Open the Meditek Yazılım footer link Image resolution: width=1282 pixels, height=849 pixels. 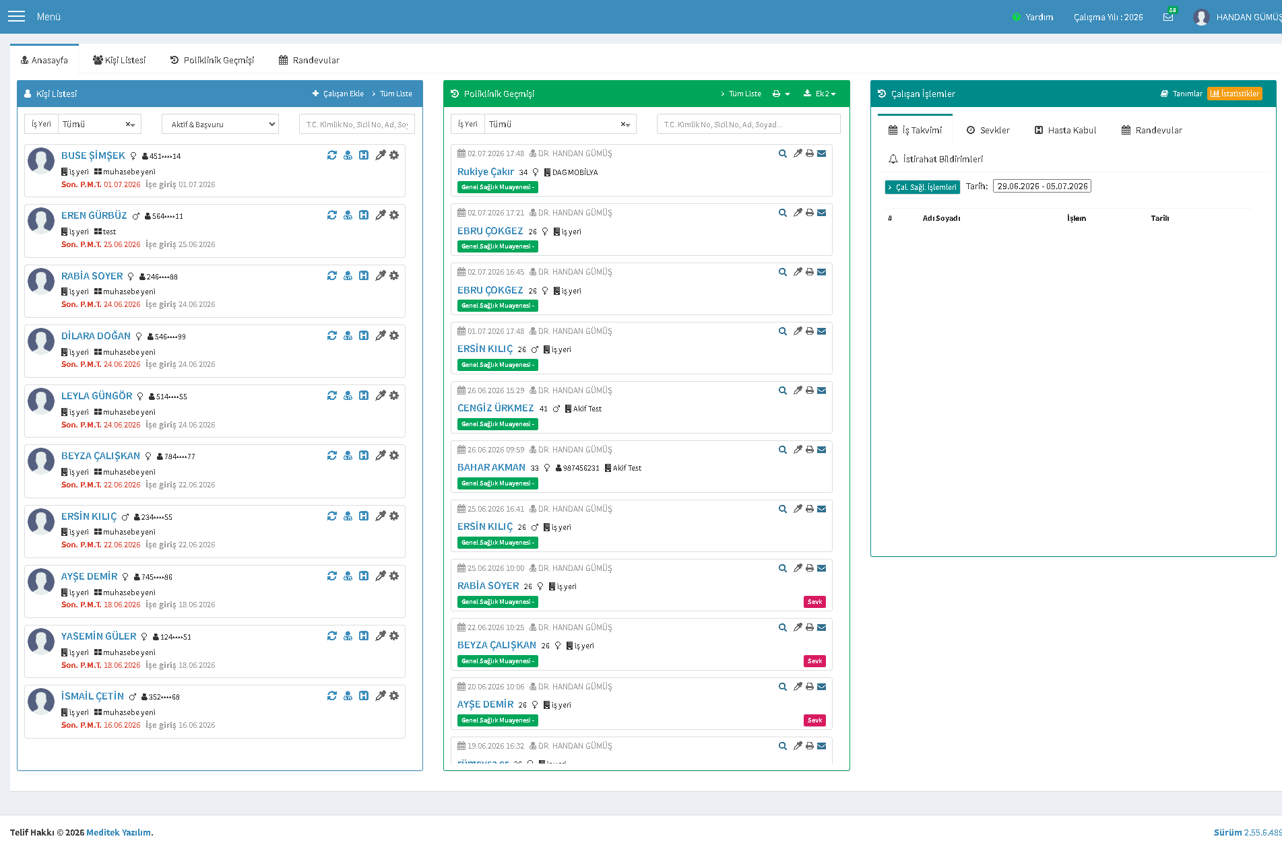119,832
